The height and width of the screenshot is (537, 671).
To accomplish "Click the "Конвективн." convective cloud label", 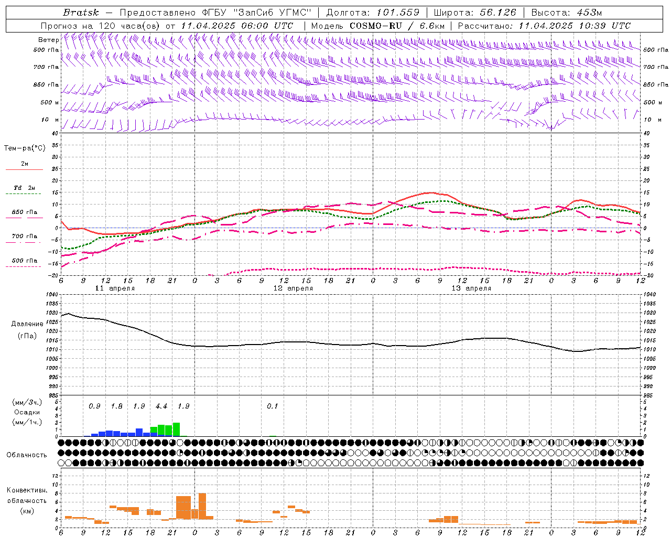I will pos(27,490).
